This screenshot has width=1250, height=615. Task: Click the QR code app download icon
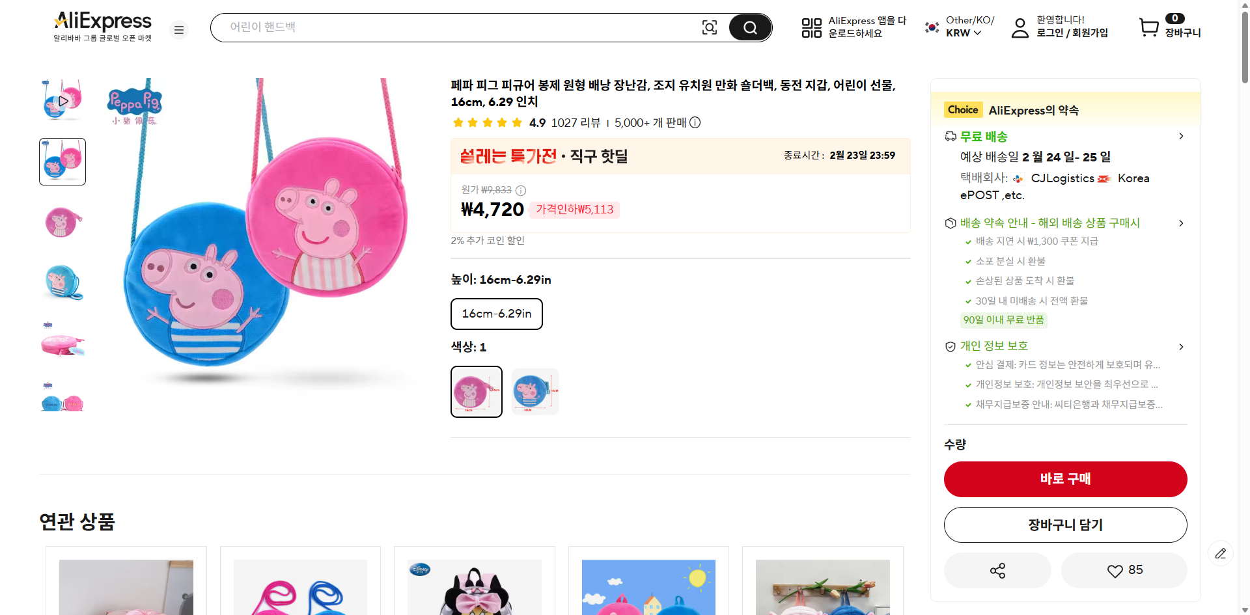811,27
